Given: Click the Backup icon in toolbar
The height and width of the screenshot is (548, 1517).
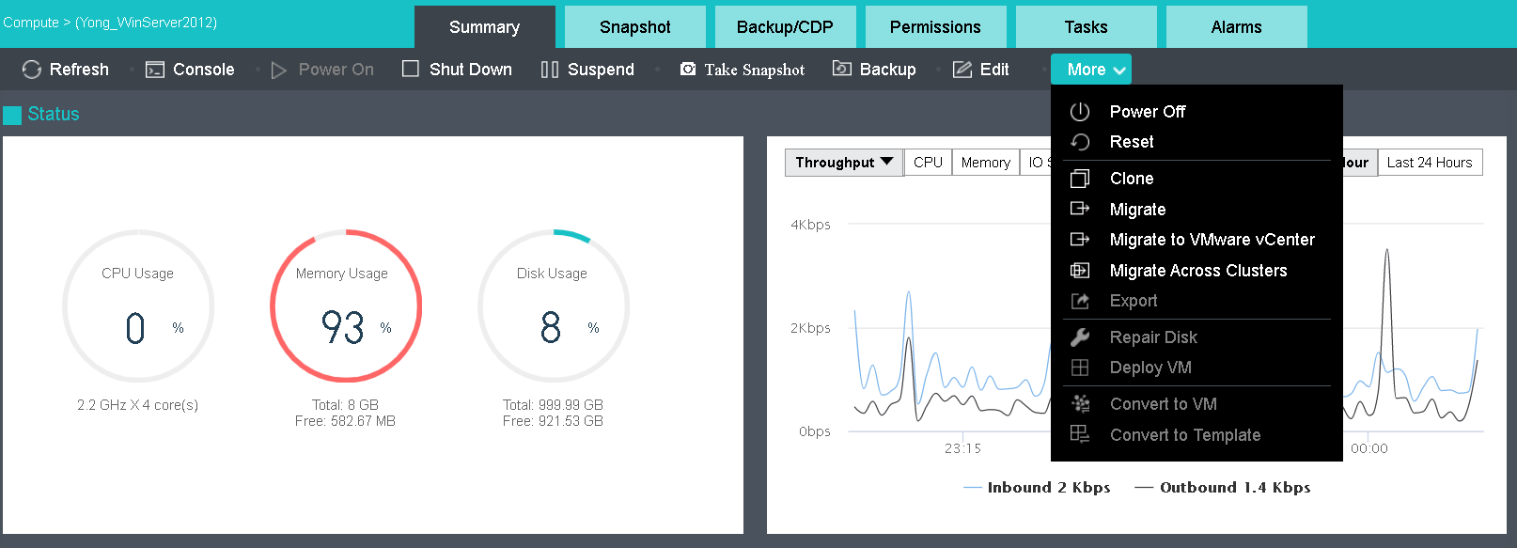Looking at the screenshot, I should [x=842, y=69].
